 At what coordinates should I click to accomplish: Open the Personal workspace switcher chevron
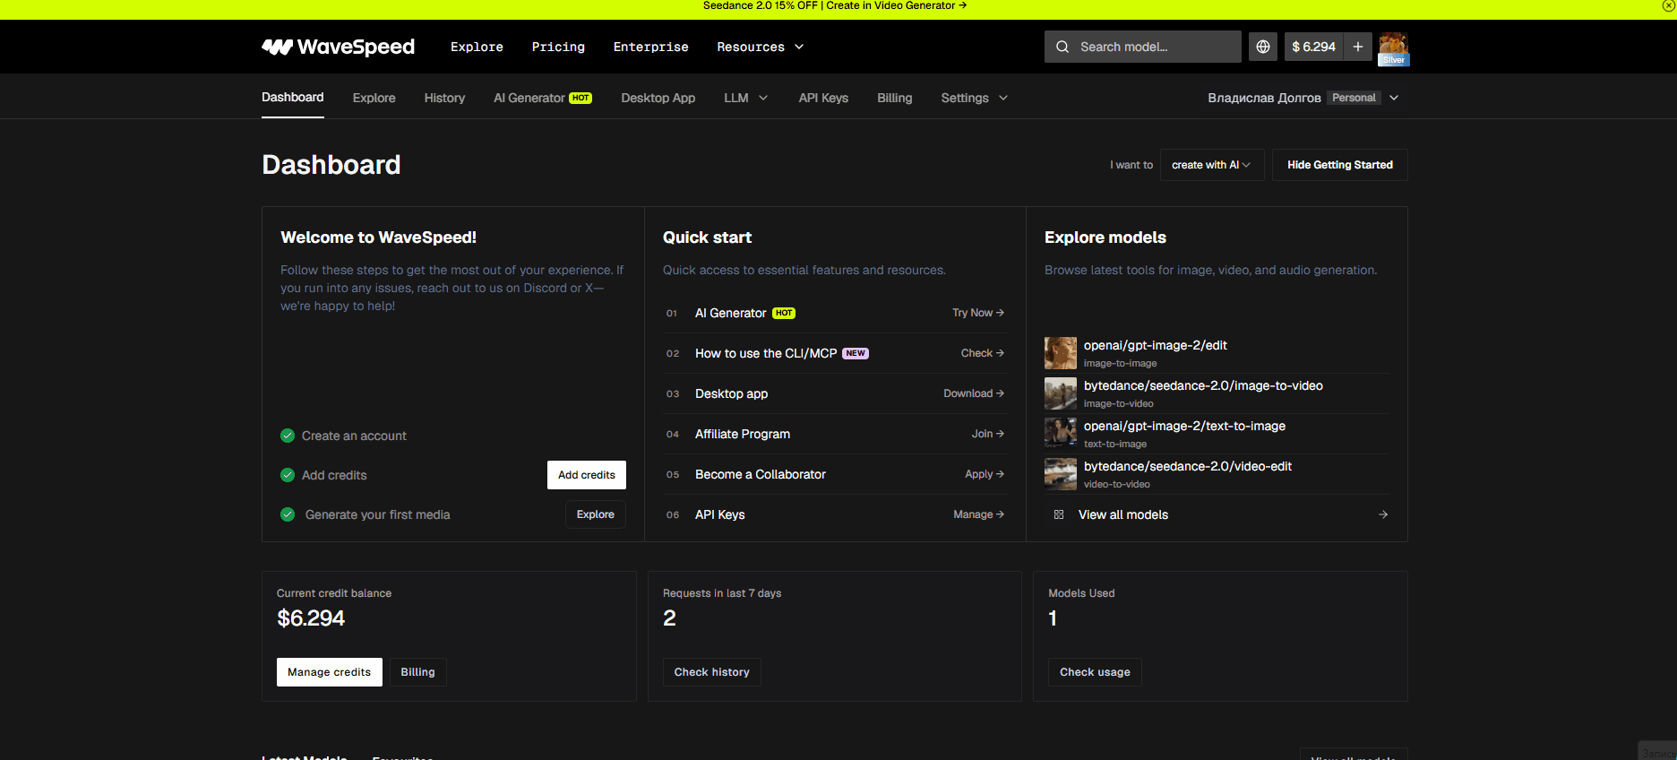click(1394, 98)
